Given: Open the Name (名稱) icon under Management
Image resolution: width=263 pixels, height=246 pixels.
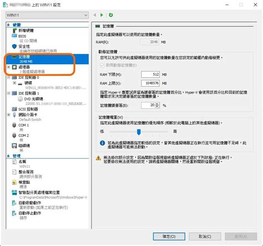Looking at the screenshot, I should [14, 162].
